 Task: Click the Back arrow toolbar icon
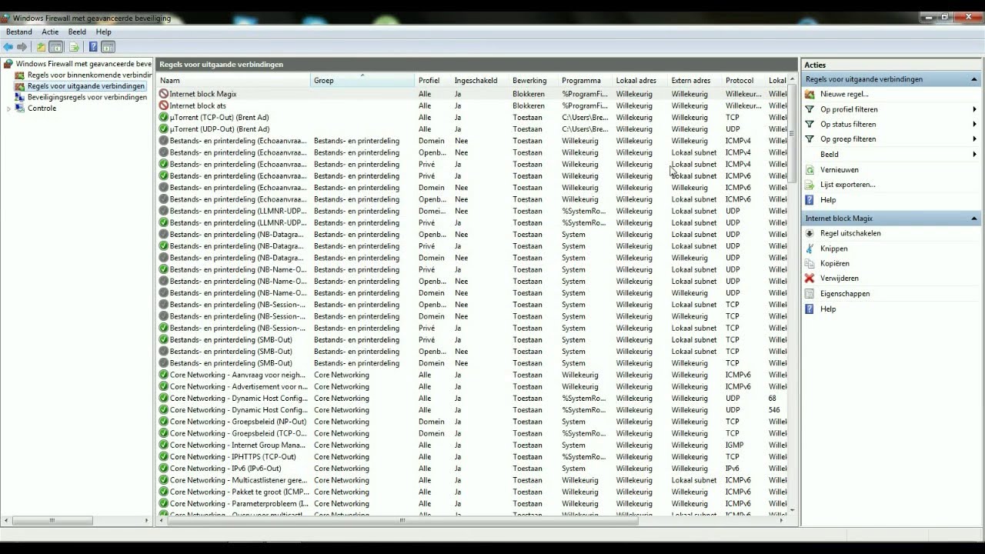click(8, 47)
